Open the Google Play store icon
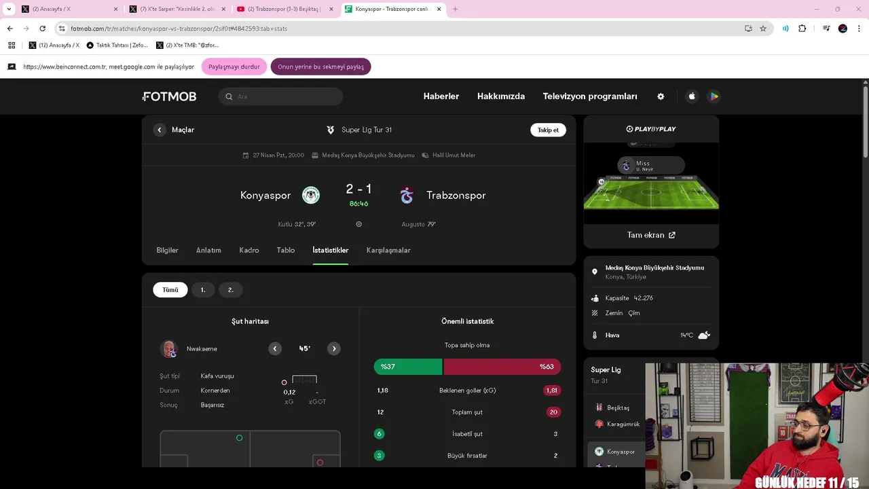Screen dimensions: 869x489 (x=714, y=96)
